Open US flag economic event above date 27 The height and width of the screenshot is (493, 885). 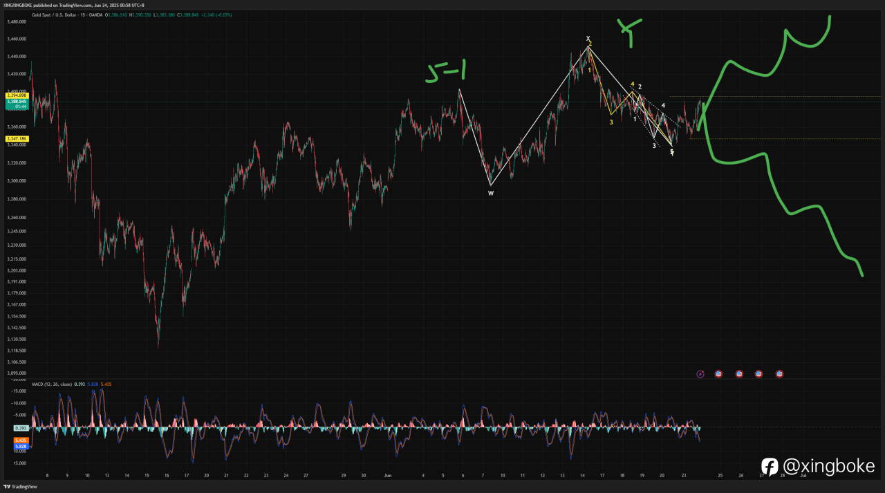tap(759, 374)
